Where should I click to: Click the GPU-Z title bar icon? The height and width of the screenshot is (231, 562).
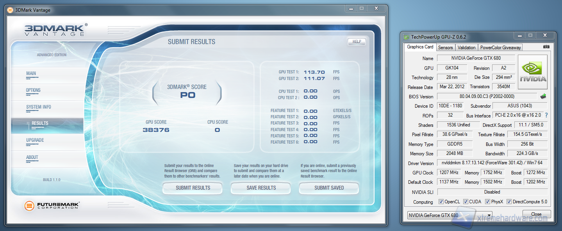[x=407, y=37]
